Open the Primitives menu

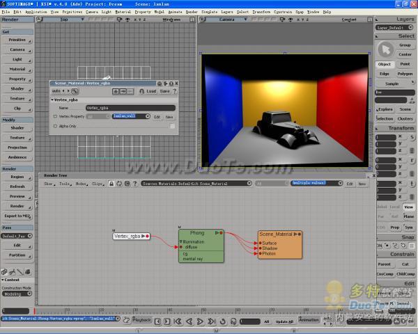[x=72, y=12]
